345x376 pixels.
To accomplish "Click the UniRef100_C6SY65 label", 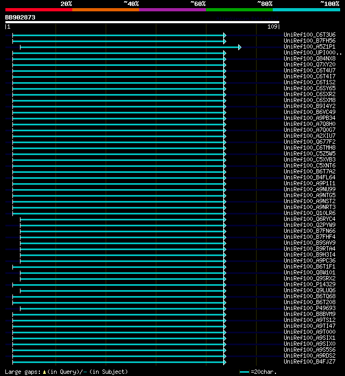I will click(x=309, y=88).
